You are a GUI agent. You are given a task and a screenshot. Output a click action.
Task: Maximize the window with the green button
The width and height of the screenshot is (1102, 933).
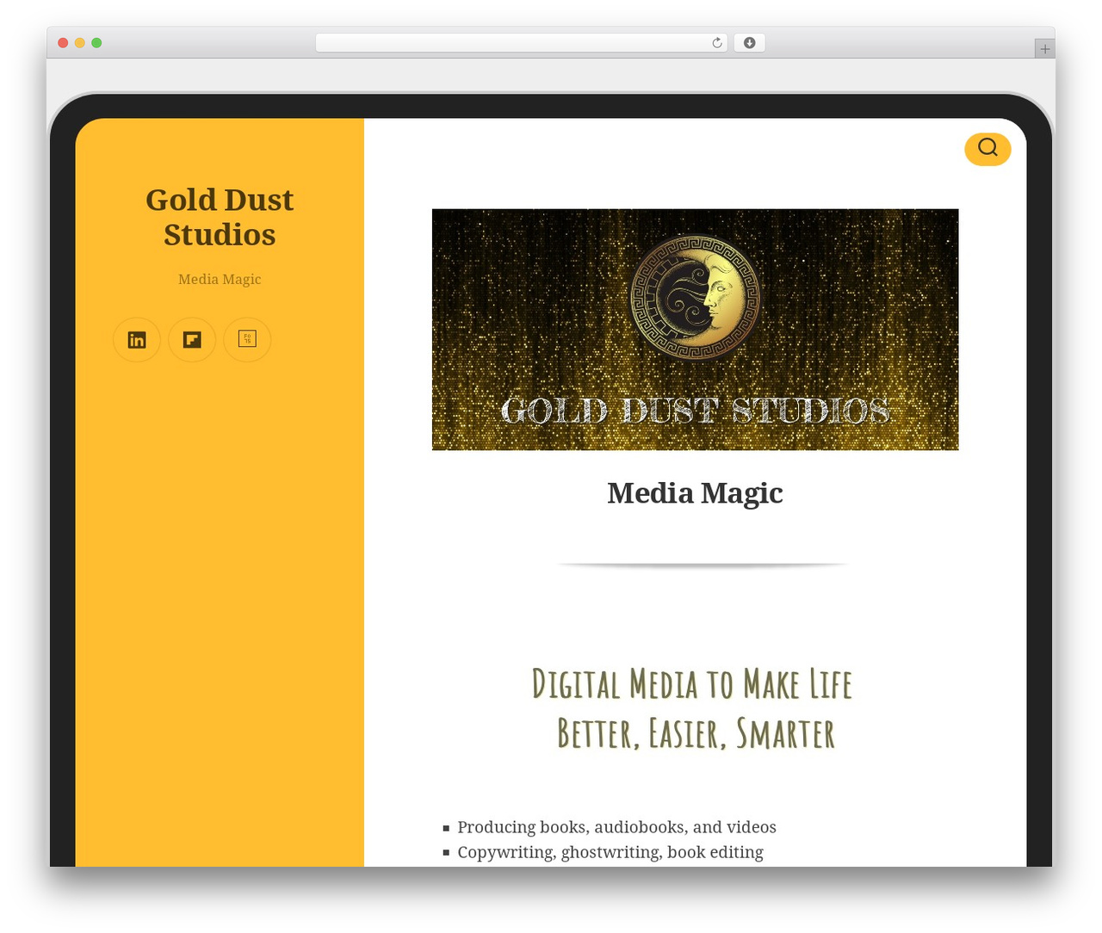click(96, 43)
